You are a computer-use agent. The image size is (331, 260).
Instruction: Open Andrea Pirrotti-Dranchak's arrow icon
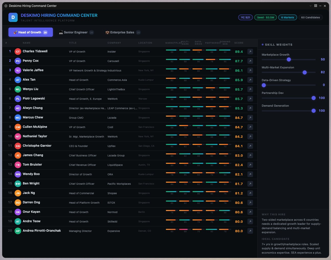point(250,231)
